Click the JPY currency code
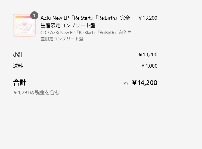The width and height of the screenshot is (202, 149). click(125, 83)
